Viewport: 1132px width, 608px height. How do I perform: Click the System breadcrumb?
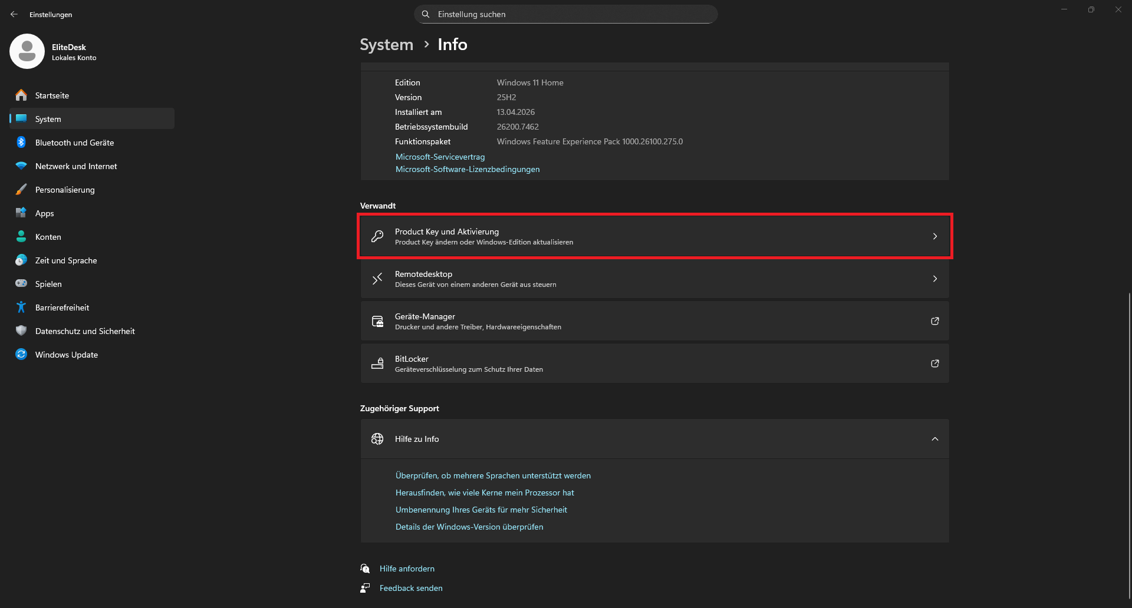pyautogui.click(x=386, y=45)
